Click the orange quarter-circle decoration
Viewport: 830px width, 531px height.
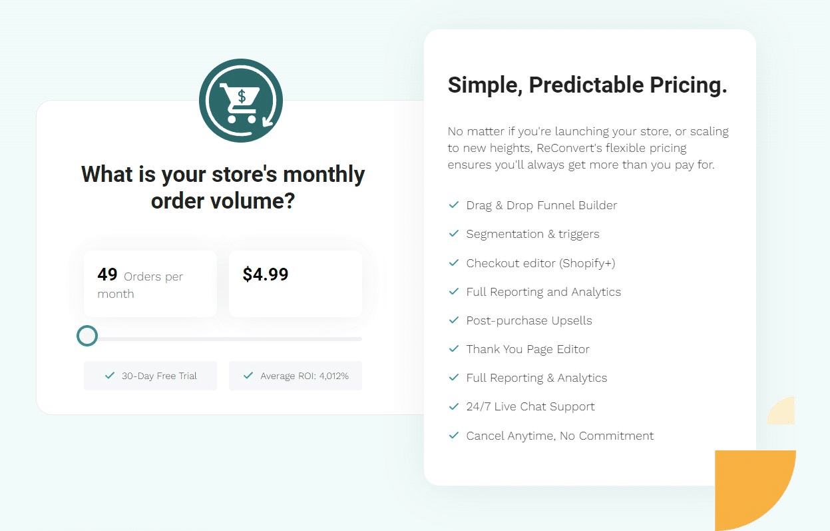(x=755, y=490)
